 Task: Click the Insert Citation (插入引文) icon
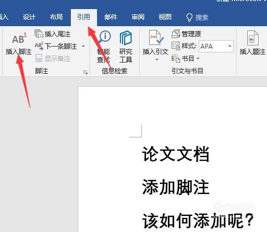[x=156, y=37]
